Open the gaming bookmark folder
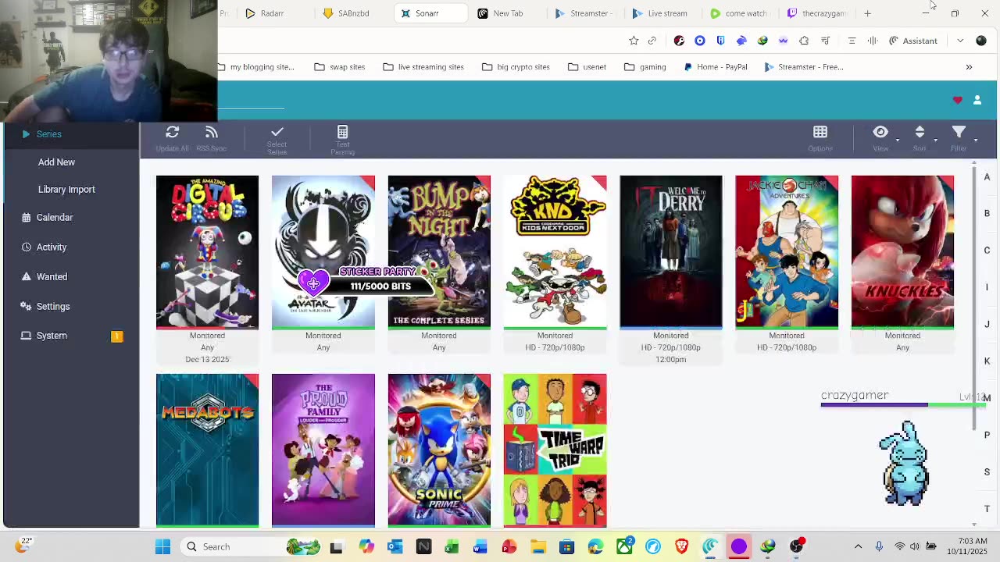The image size is (1000, 562). pos(645,67)
